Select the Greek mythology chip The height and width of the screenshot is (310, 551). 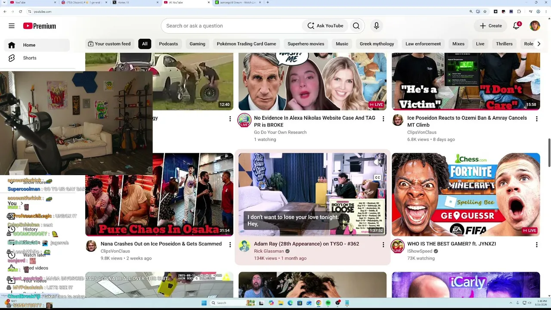point(377,44)
